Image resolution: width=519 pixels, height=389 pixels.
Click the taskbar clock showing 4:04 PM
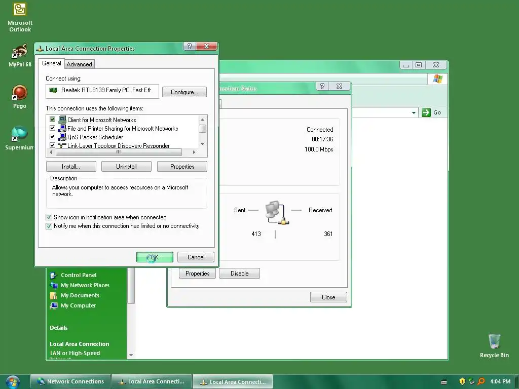pyautogui.click(x=500, y=381)
